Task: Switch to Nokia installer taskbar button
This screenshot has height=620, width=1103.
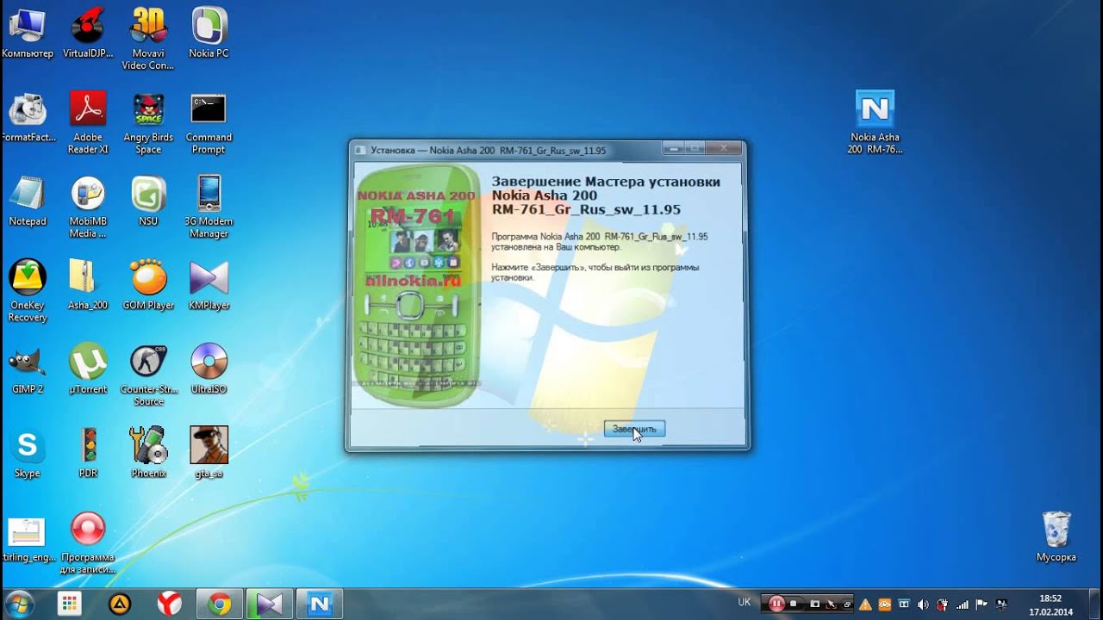Action: pos(320,604)
